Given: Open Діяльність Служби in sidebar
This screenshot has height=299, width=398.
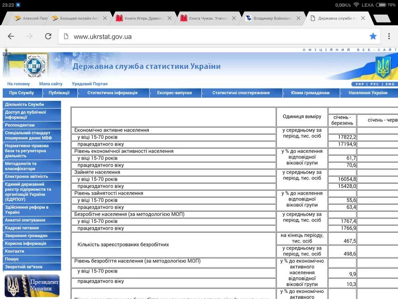Looking at the screenshot, I should 32,104.
